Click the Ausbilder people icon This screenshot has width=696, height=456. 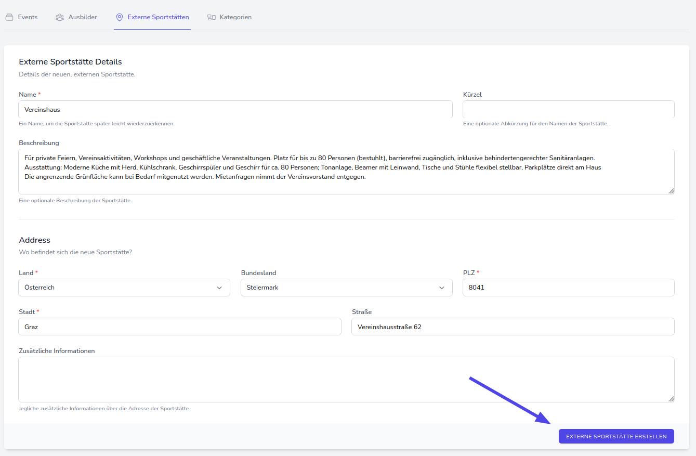click(60, 17)
